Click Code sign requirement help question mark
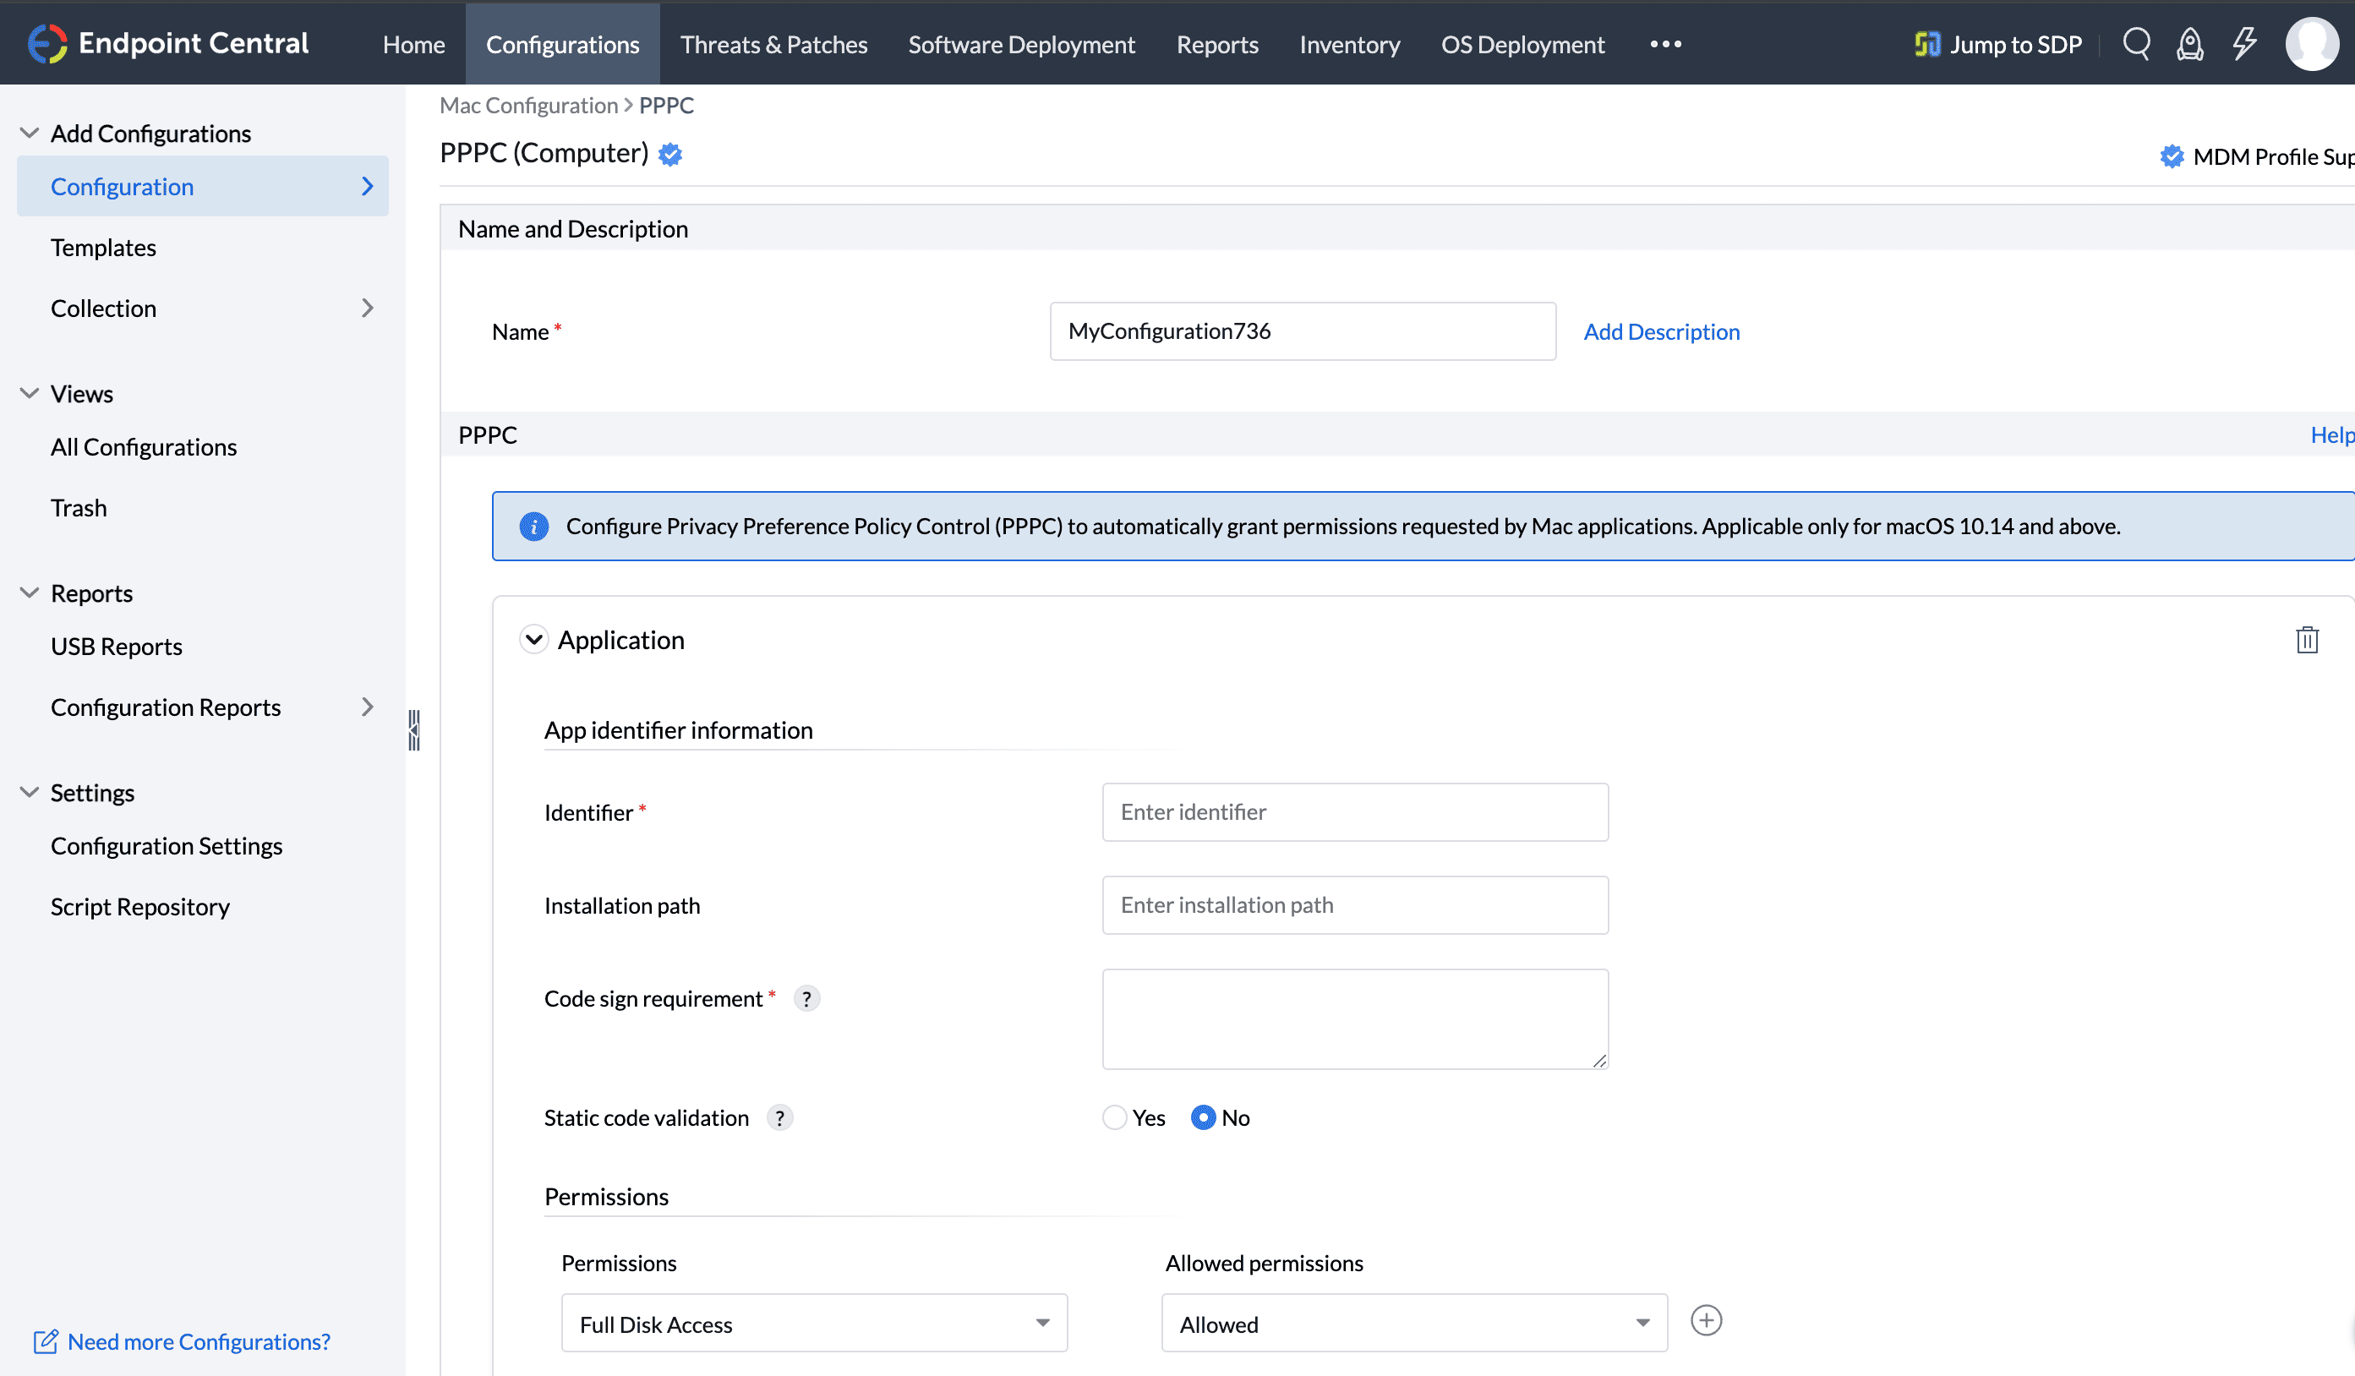Image resolution: width=2355 pixels, height=1376 pixels. (806, 998)
